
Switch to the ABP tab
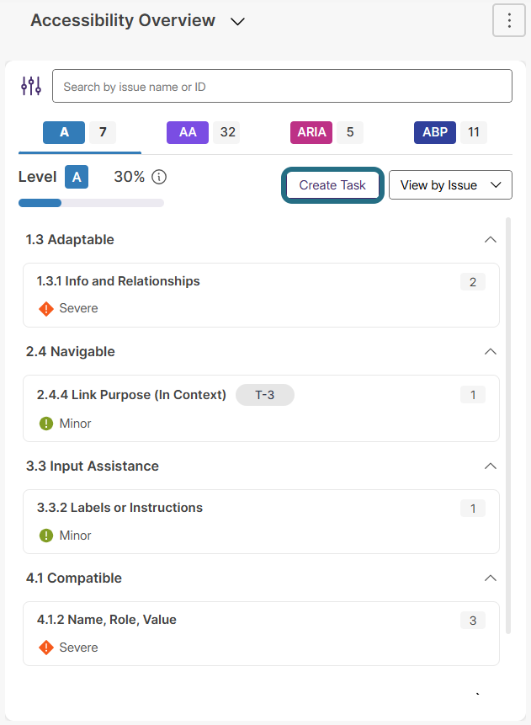435,132
